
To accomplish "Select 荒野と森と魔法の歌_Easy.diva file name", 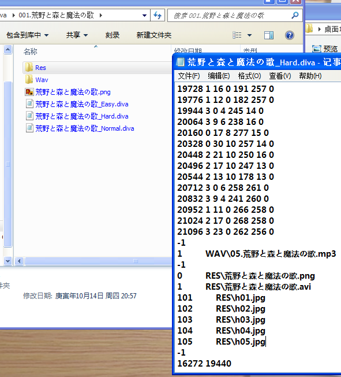I will (x=82, y=104).
